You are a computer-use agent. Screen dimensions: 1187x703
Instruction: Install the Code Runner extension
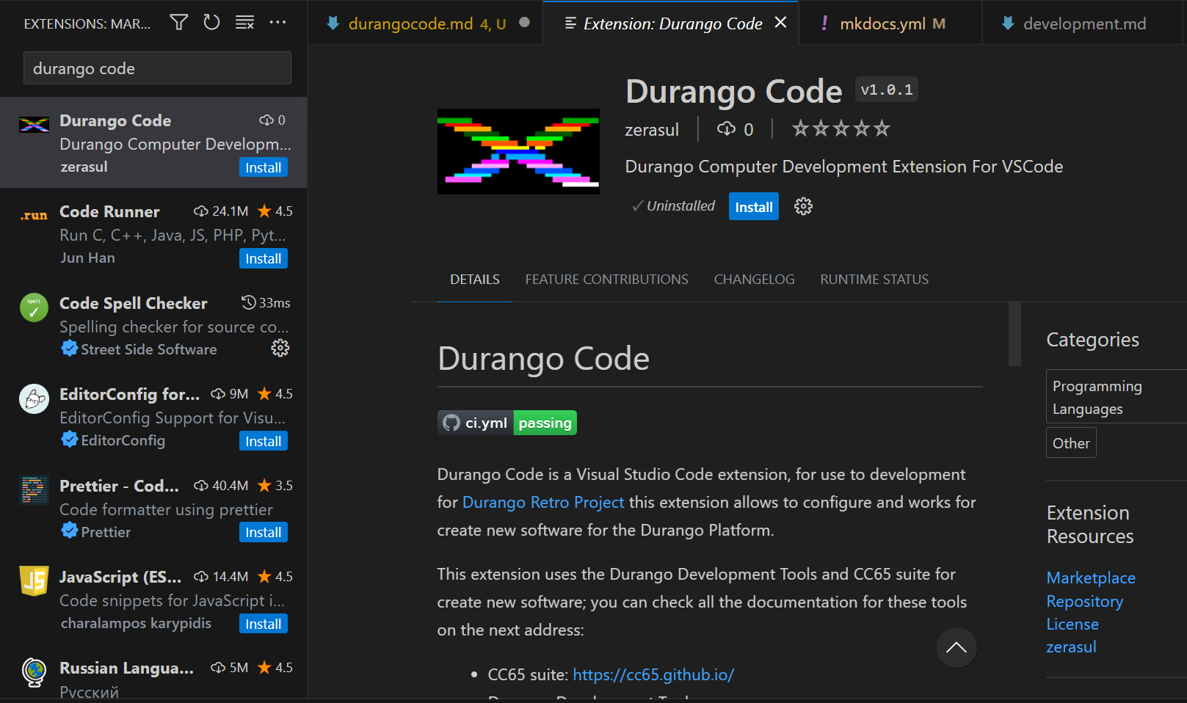tap(263, 258)
